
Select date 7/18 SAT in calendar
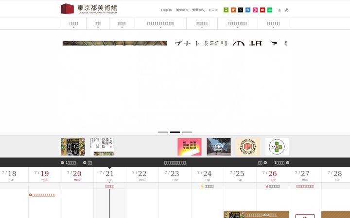(x=12, y=175)
